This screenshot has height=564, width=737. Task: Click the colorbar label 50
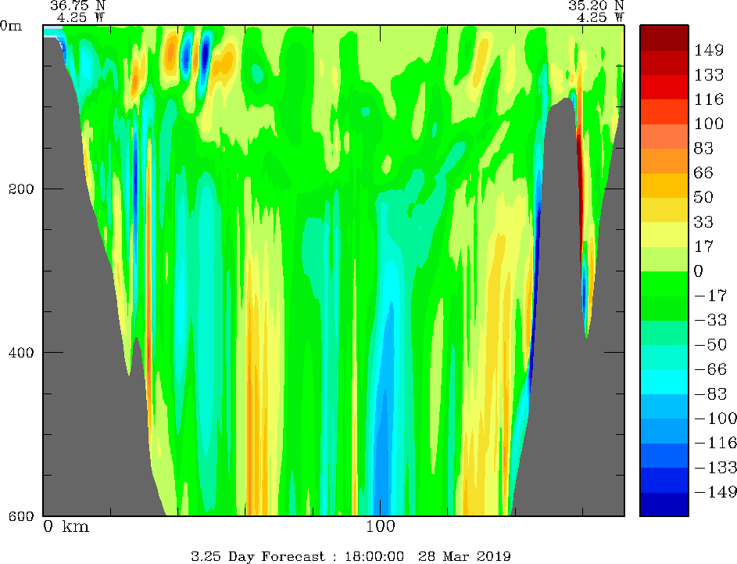(703, 197)
